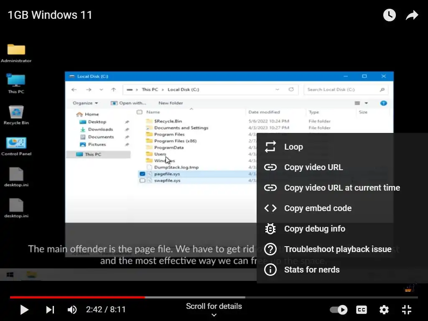Choose Loop from the context menu
Image resolution: width=428 pixels, height=321 pixels.
point(342,147)
